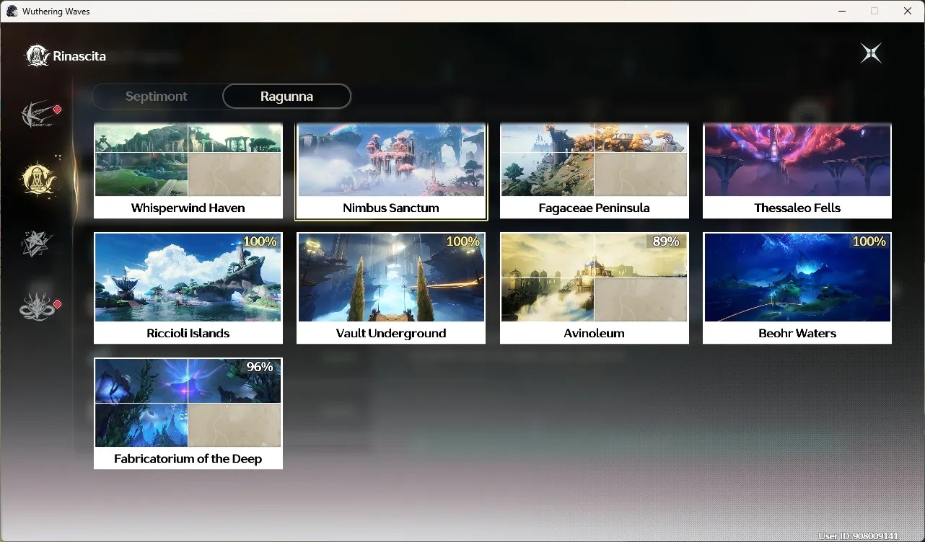Switch to the Septimont tab
Viewport: 925px width, 542px height.
(157, 97)
